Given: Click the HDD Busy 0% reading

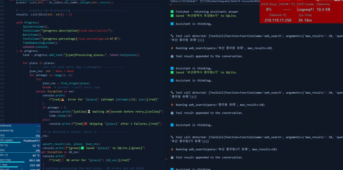Looking at the screenshot, I should click(x=268, y=10).
